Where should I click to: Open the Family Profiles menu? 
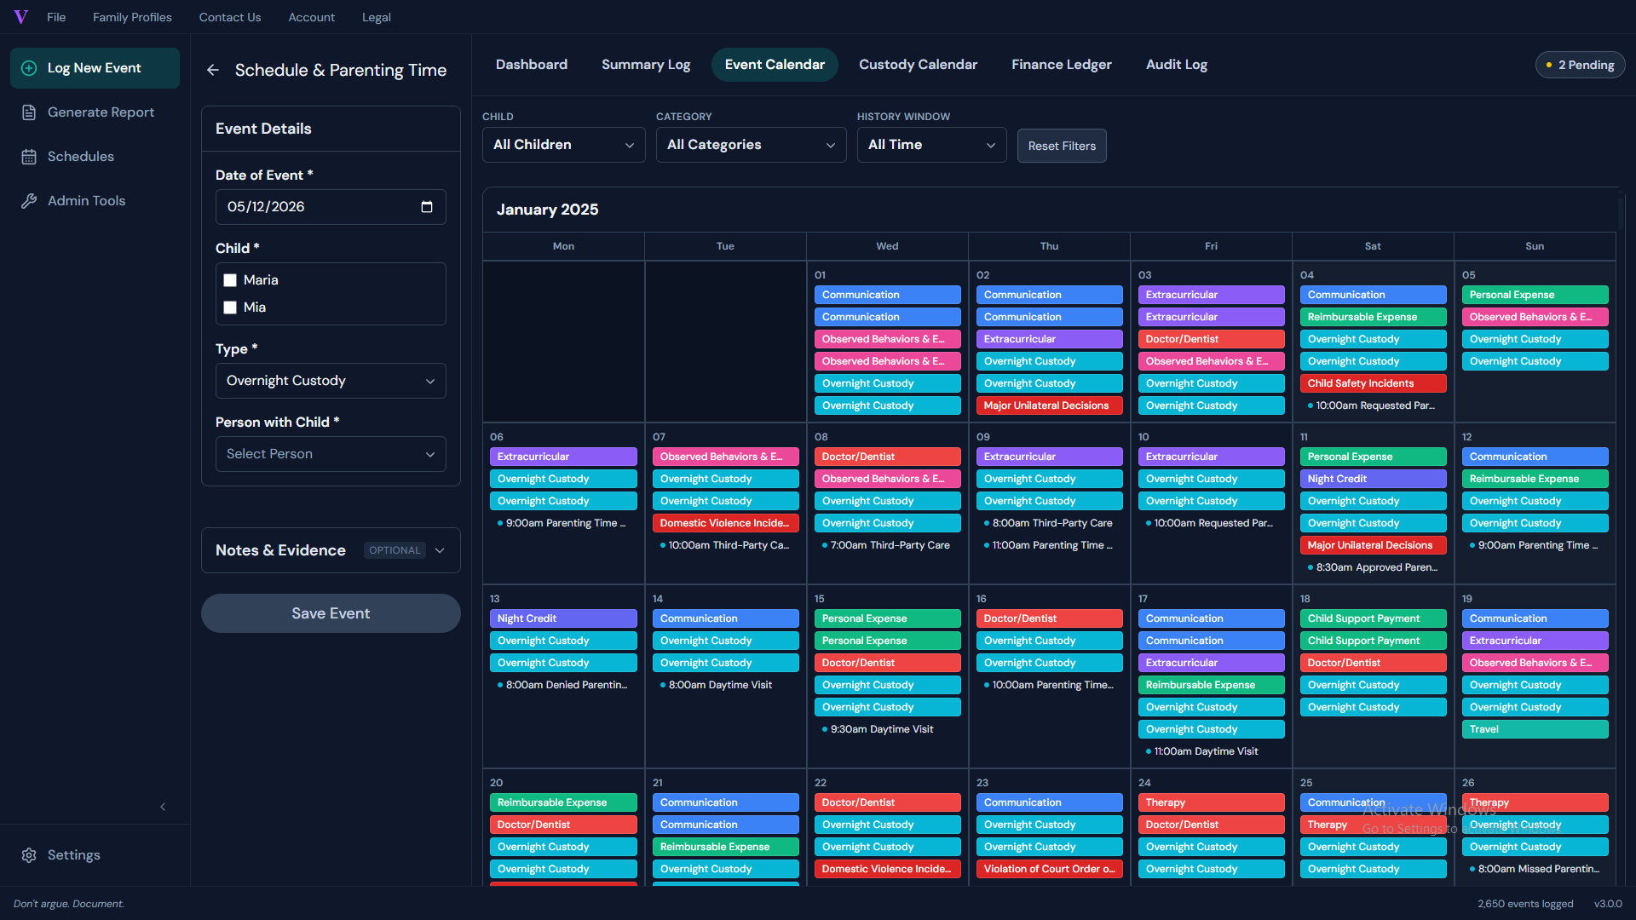[x=132, y=17]
